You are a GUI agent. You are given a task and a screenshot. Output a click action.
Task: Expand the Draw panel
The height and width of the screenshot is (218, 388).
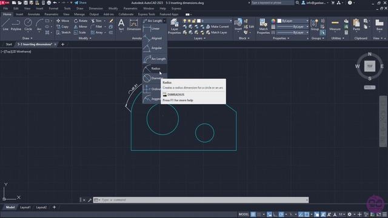point(27,38)
